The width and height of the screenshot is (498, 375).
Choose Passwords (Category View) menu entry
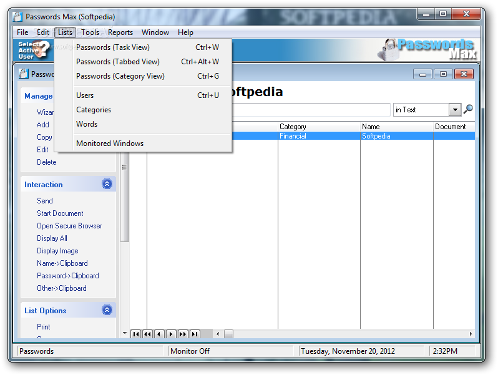coord(144,76)
